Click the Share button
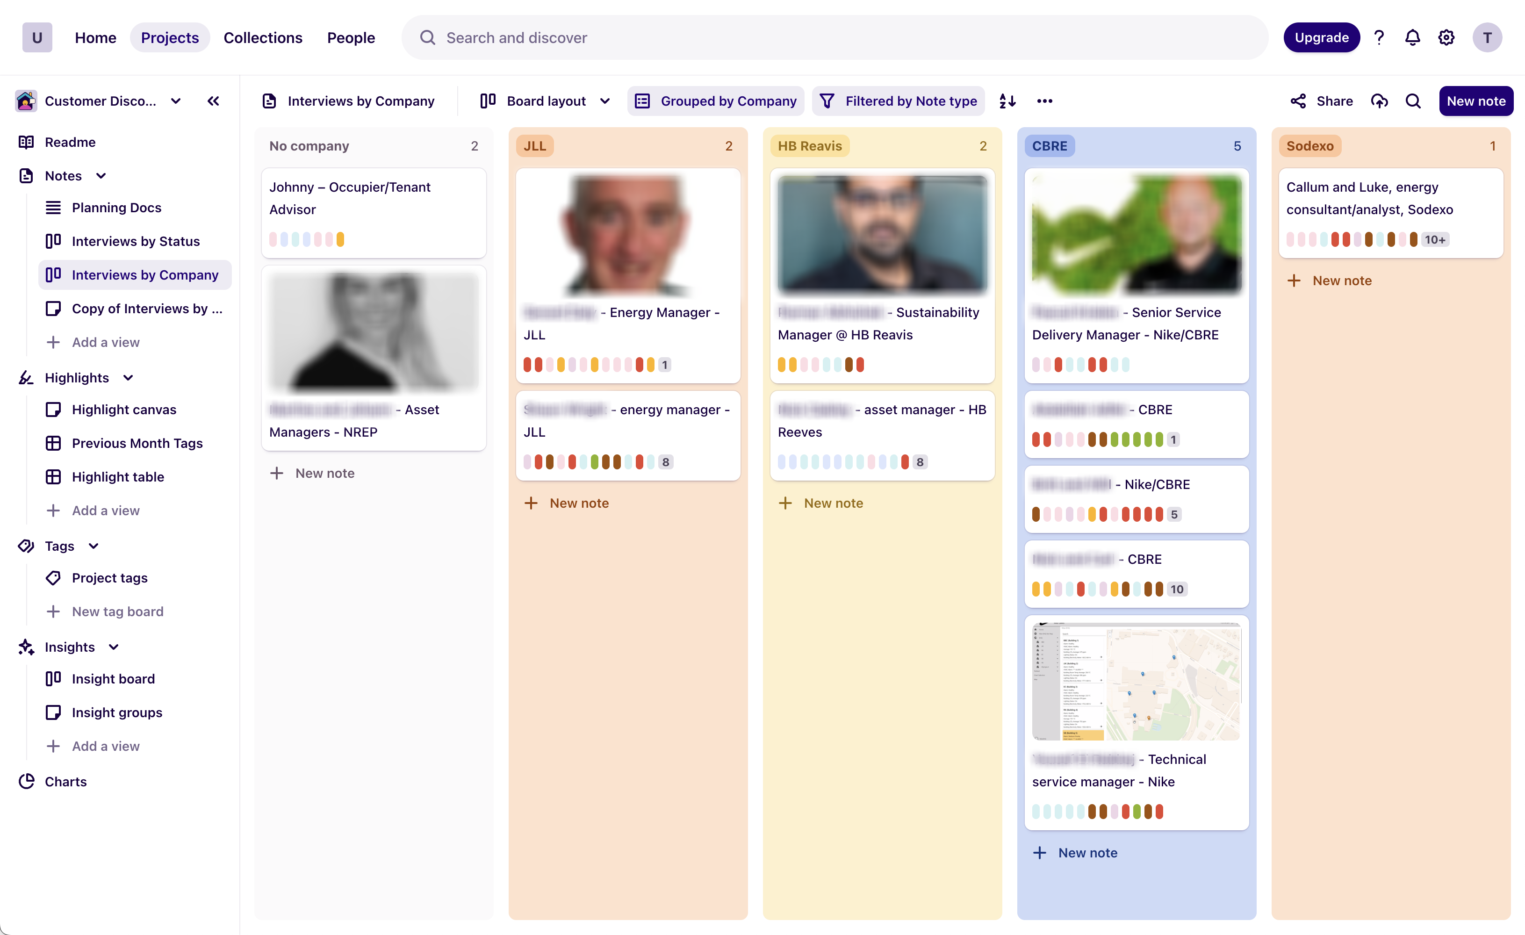The height and width of the screenshot is (935, 1525). pos(1322,101)
